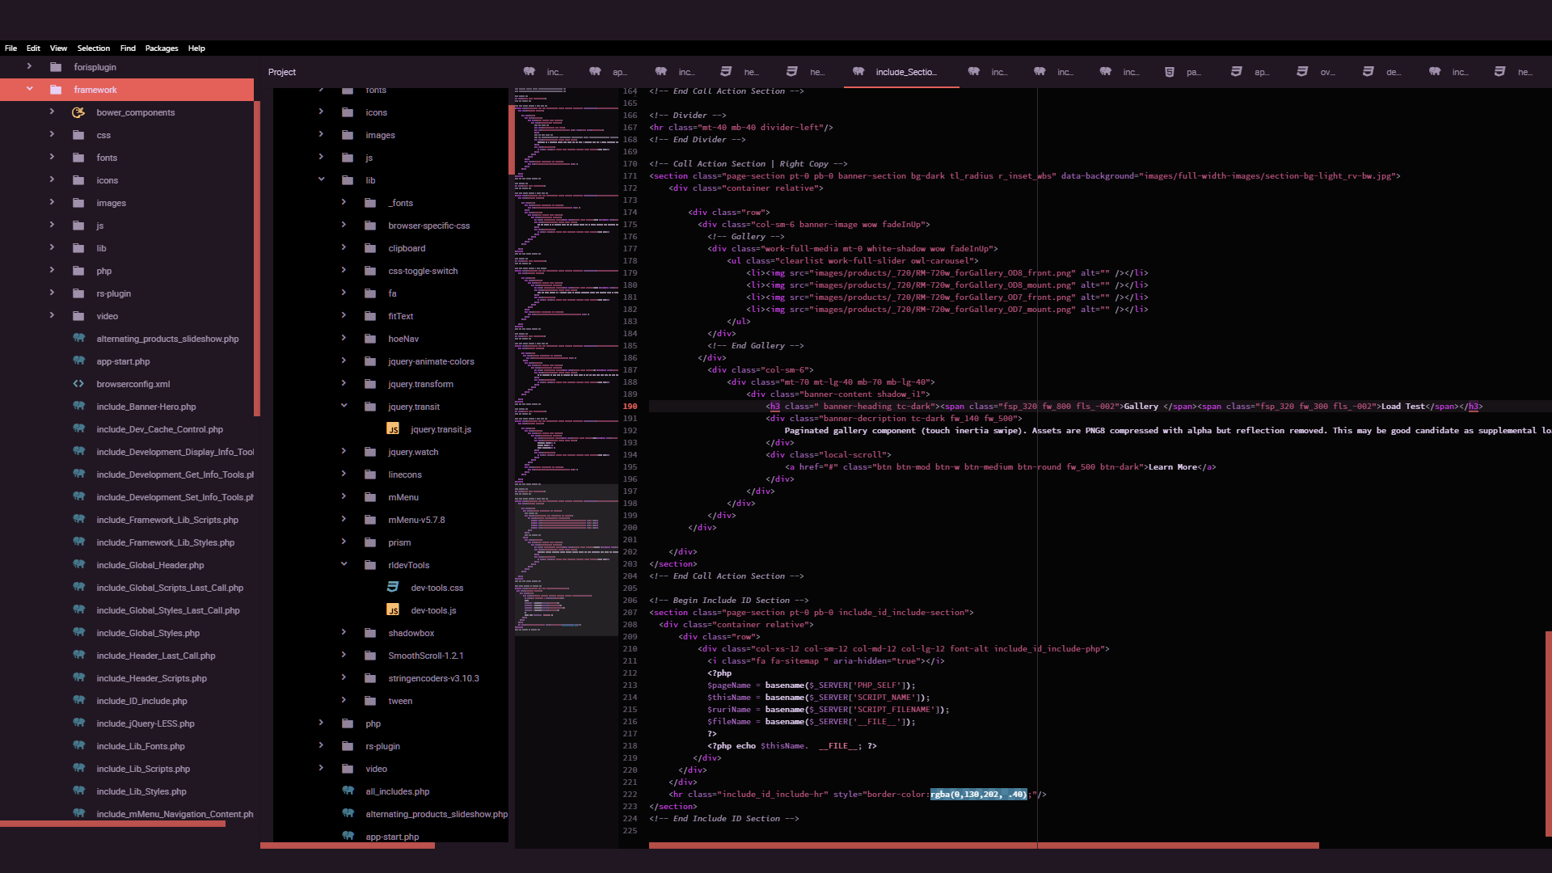Open the Packages menu
The height and width of the screenshot is (873, 1552).
pyautogui.click(x=162, y=48)
